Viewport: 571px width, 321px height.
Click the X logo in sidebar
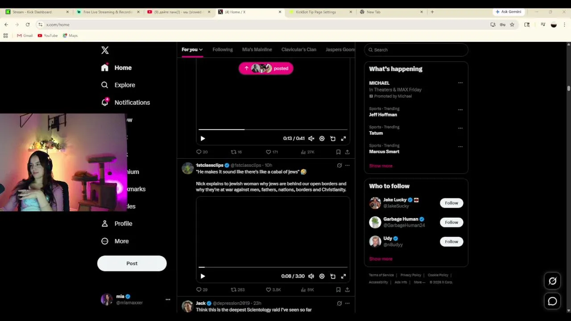point(105,50)
